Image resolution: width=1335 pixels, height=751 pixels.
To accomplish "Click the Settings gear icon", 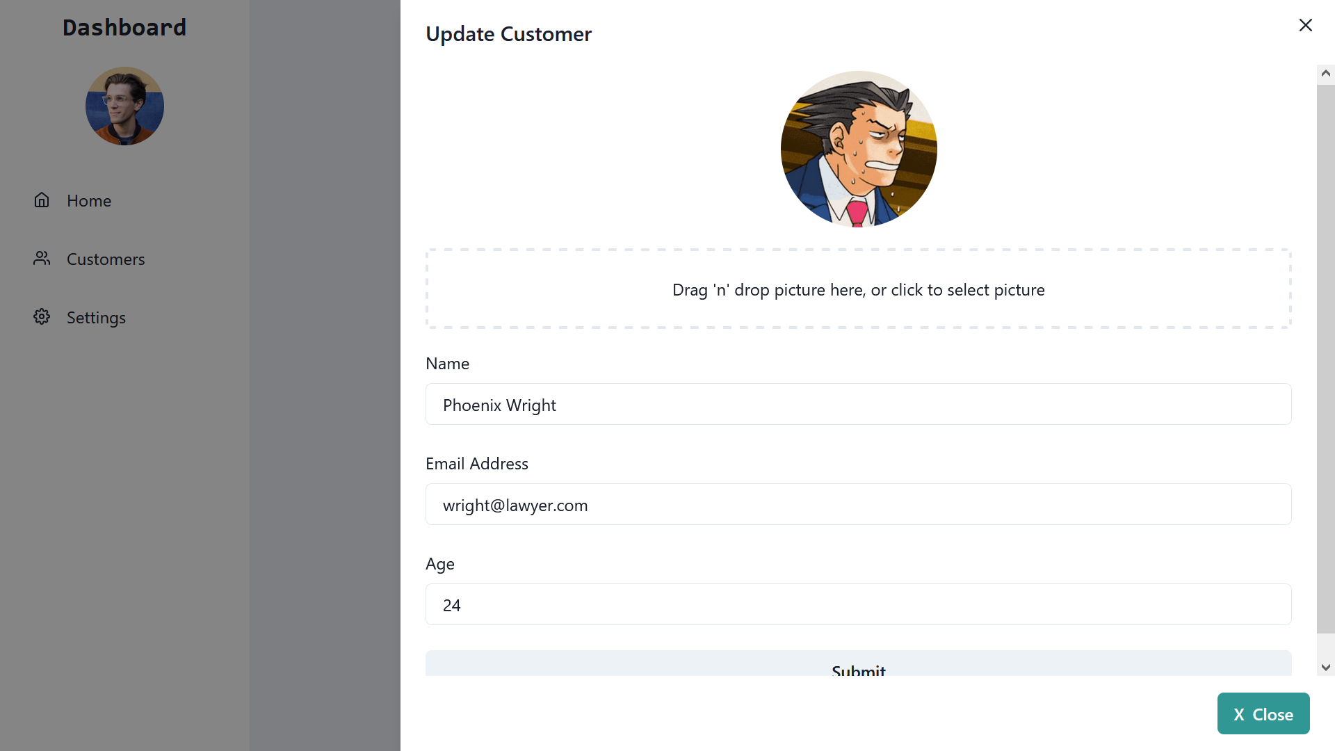I will (41, 316).
